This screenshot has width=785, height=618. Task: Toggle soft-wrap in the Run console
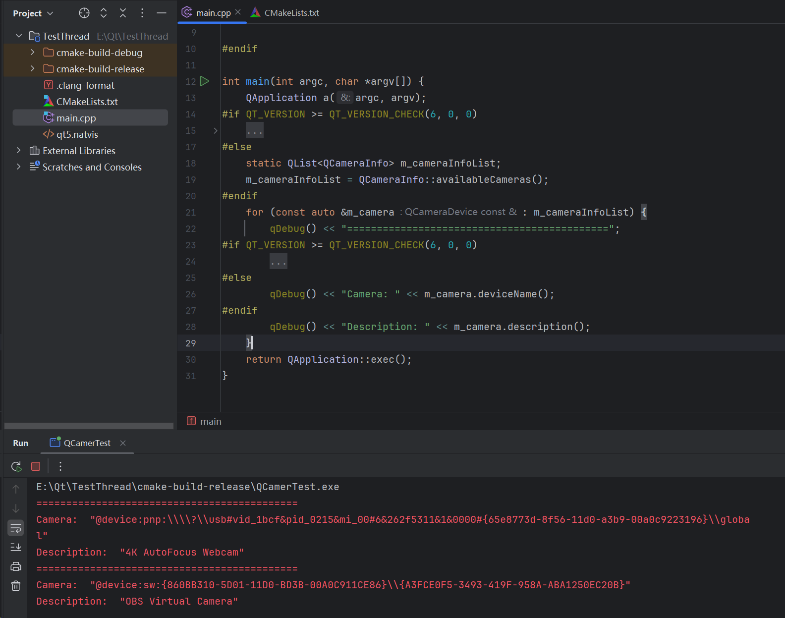16,528
